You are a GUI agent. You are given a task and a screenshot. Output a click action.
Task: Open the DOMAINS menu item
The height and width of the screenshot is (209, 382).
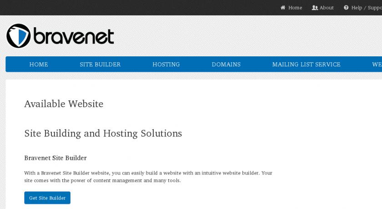(226, 64)
